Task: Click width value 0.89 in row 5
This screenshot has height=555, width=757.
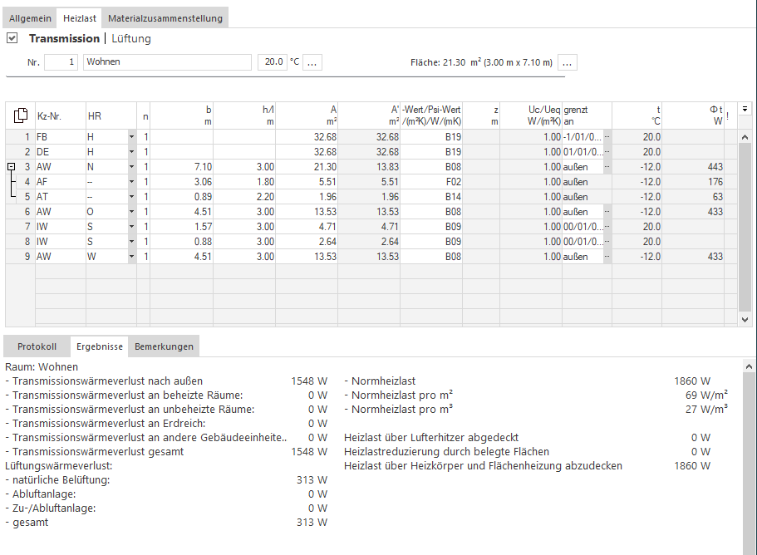Action: point(181,197)
